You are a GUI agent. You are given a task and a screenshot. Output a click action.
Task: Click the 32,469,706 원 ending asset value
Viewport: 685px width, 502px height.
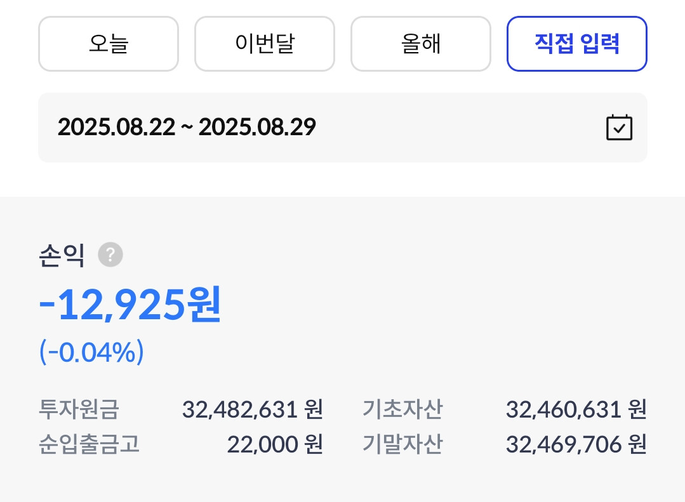coord(575,445)
